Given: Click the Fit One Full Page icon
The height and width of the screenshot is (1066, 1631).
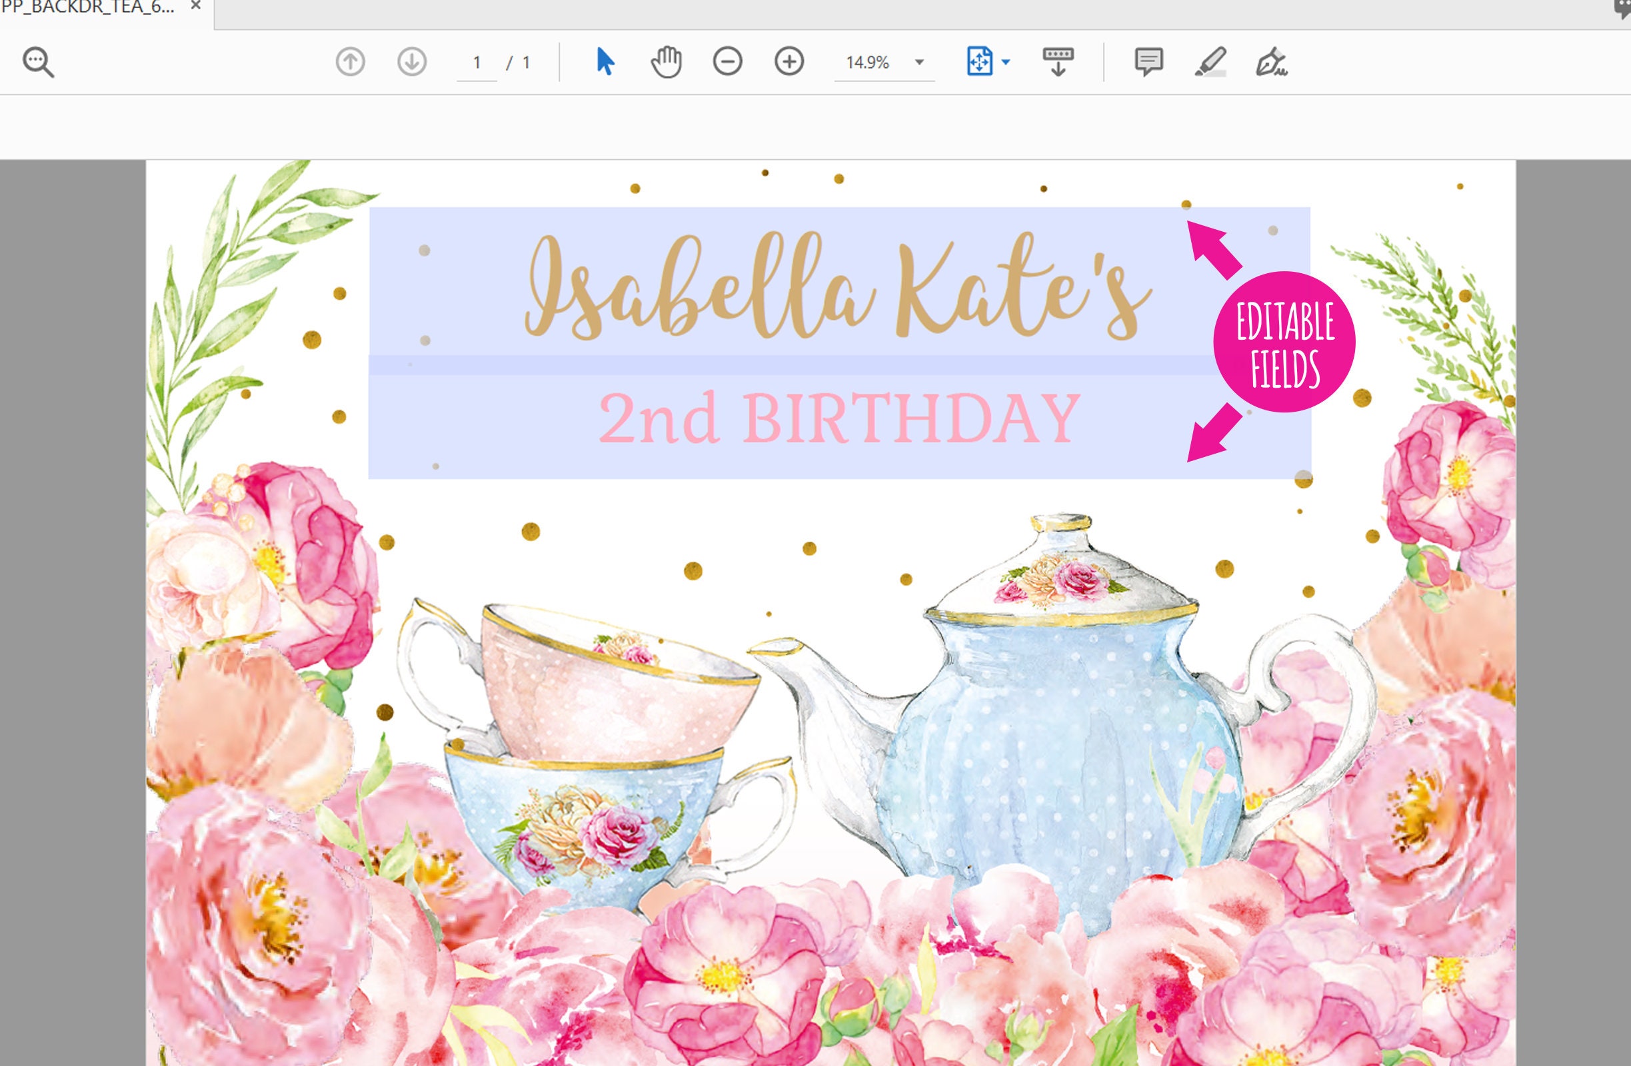Looking at the screenshot, I should [980, 62].
